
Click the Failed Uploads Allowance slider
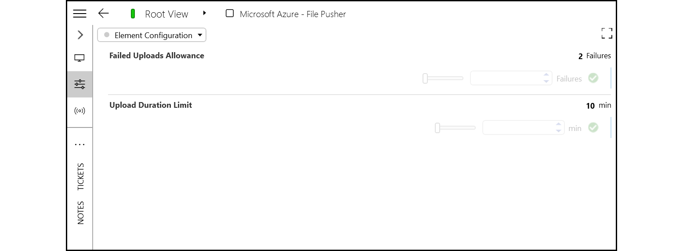[x=443, y=78]
